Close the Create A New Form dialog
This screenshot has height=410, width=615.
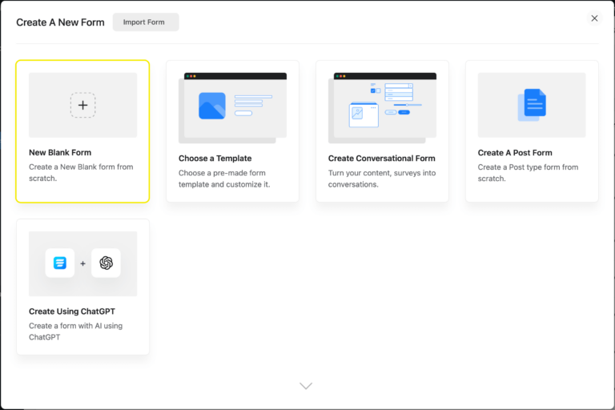[594, 18]
